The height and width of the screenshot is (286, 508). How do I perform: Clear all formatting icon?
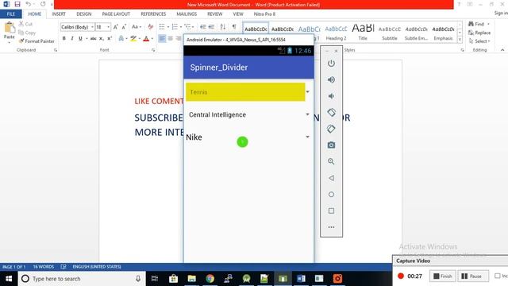click(x=150, y=27)
